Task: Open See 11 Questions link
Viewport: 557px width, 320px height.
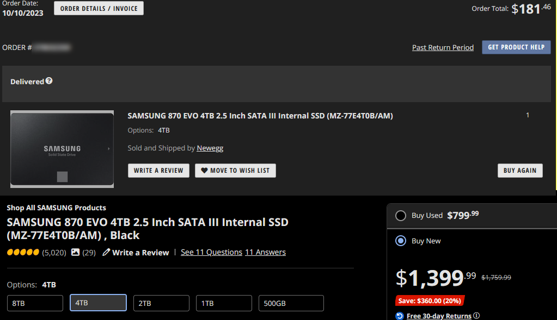Action: pyautogui.click(x=211, y=252)
